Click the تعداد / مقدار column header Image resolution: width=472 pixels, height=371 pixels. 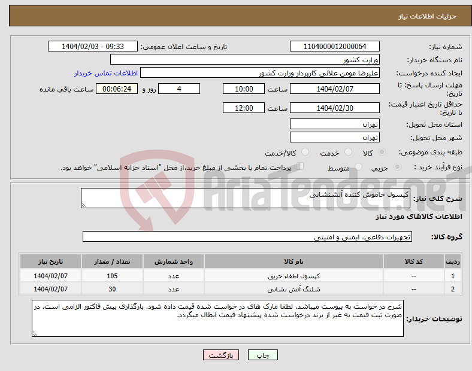click(x=112, y=261)
